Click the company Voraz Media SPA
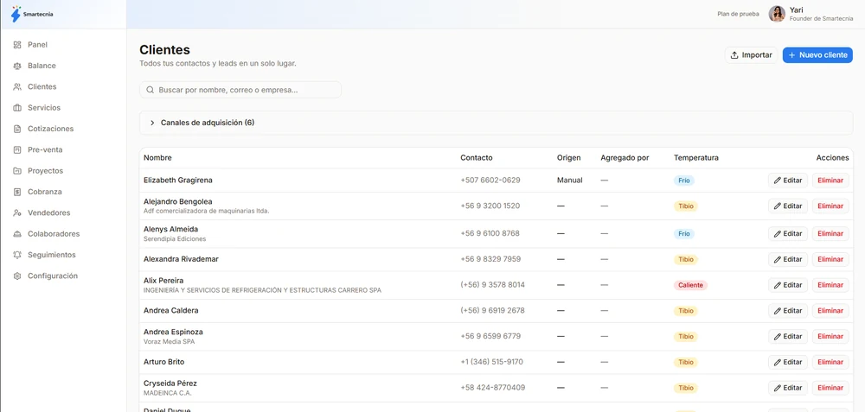This screenshot has width=865, height=412. 170,341
